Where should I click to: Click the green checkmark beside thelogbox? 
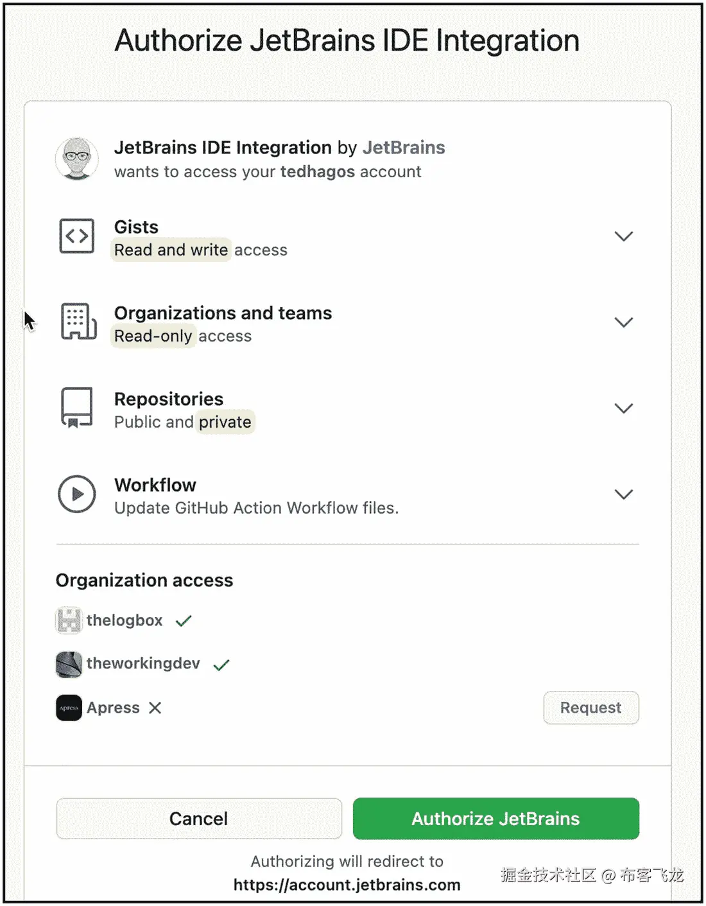[184, 621]
